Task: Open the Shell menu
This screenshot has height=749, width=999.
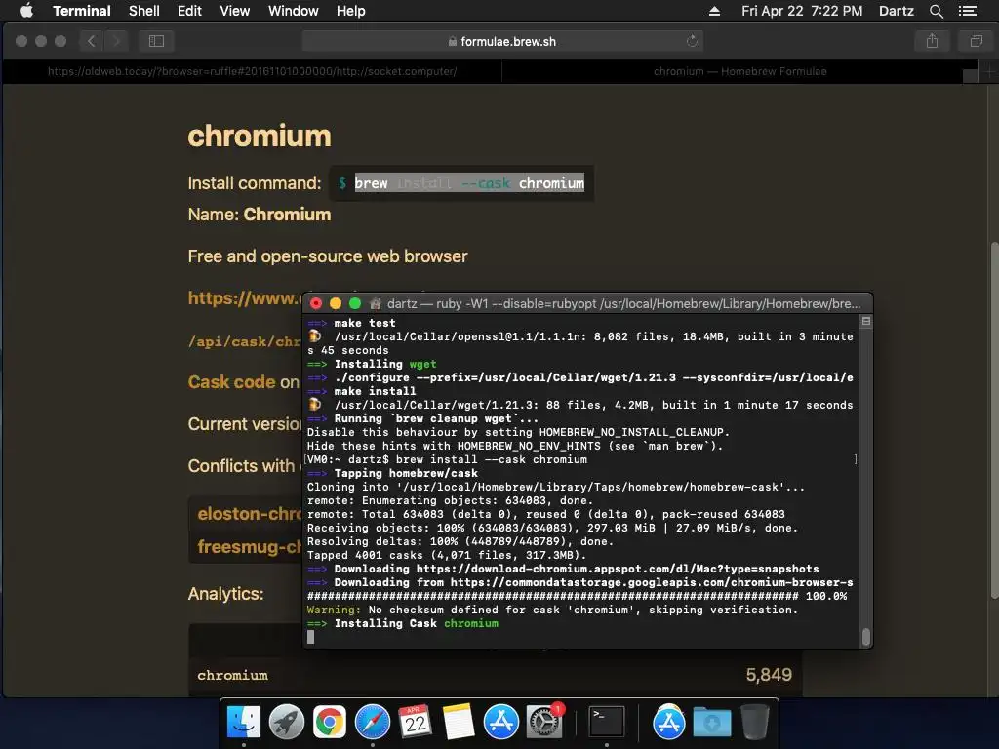Action: (144, 11)
